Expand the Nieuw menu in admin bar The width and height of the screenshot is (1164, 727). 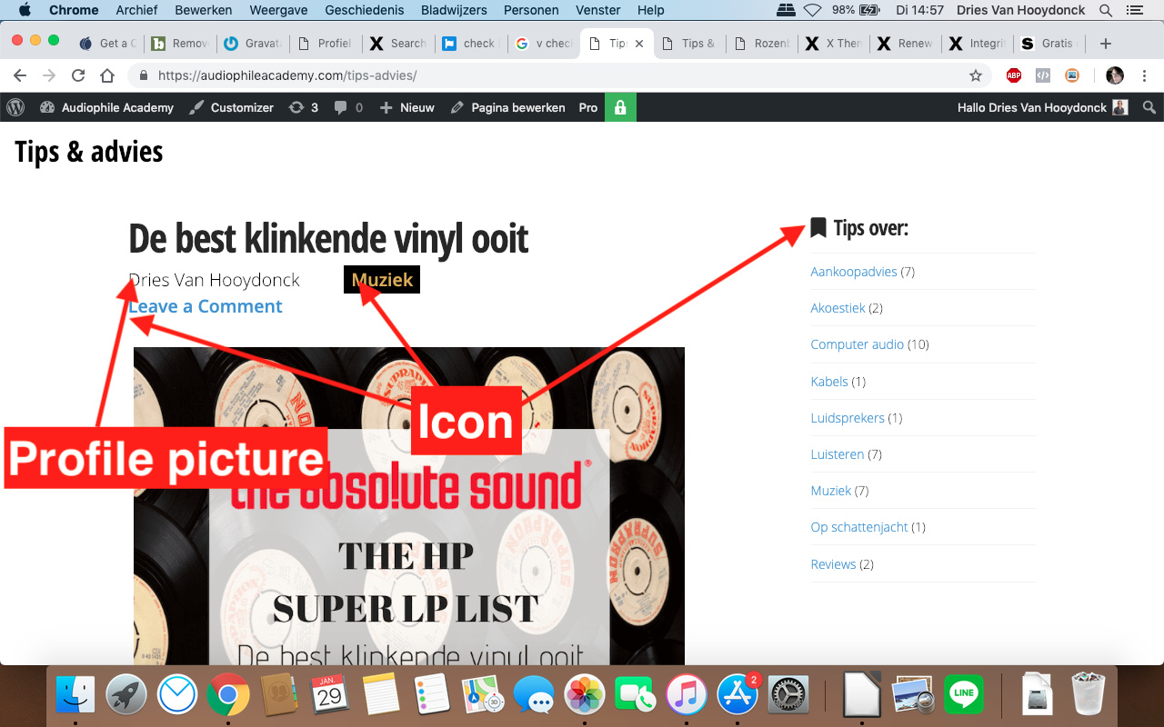click(407, 107)
